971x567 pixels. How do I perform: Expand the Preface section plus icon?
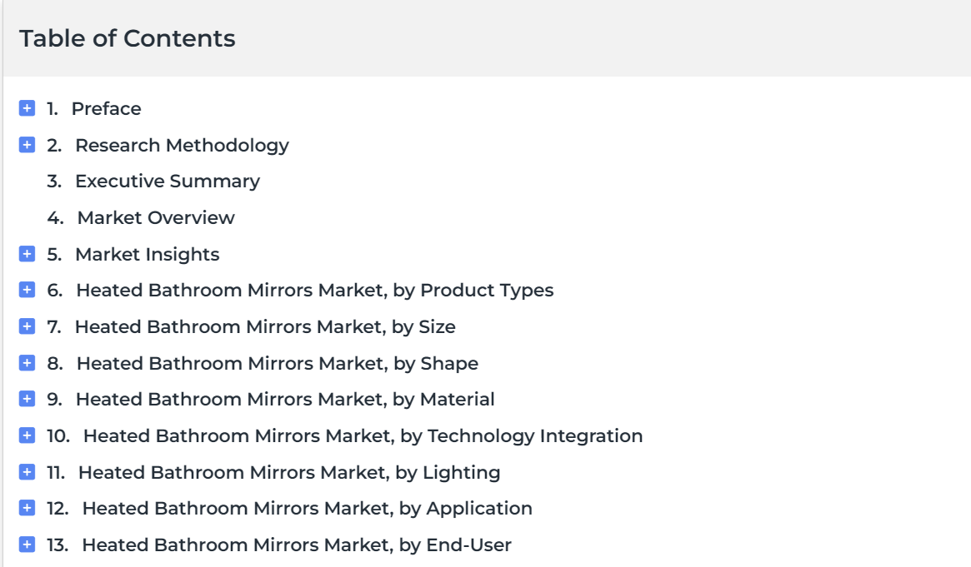(27, 108)
